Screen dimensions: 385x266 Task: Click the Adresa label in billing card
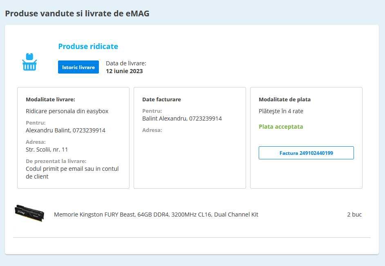(x=152, y=130)
